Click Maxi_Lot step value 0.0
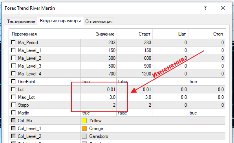The width and height of the screenshot is (234, 143). point(170,97)
